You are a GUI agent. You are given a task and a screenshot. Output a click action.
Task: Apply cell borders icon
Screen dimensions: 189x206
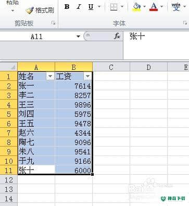[114, 7]
